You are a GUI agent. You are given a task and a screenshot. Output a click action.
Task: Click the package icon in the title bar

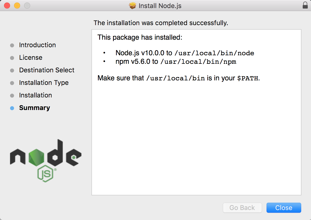pyautogui.click(x=132, y=5)
